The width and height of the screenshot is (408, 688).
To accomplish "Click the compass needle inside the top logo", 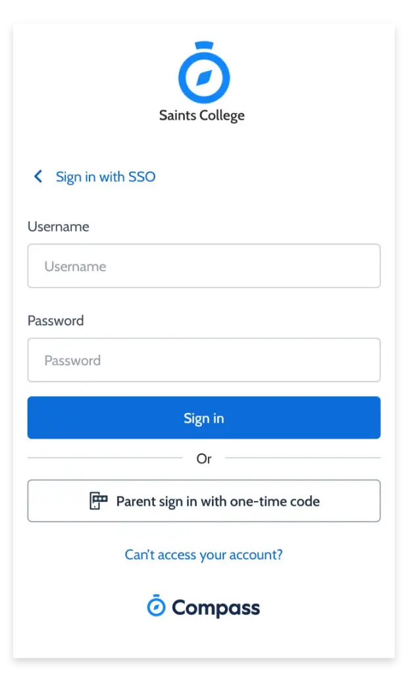I will (204, 78).
